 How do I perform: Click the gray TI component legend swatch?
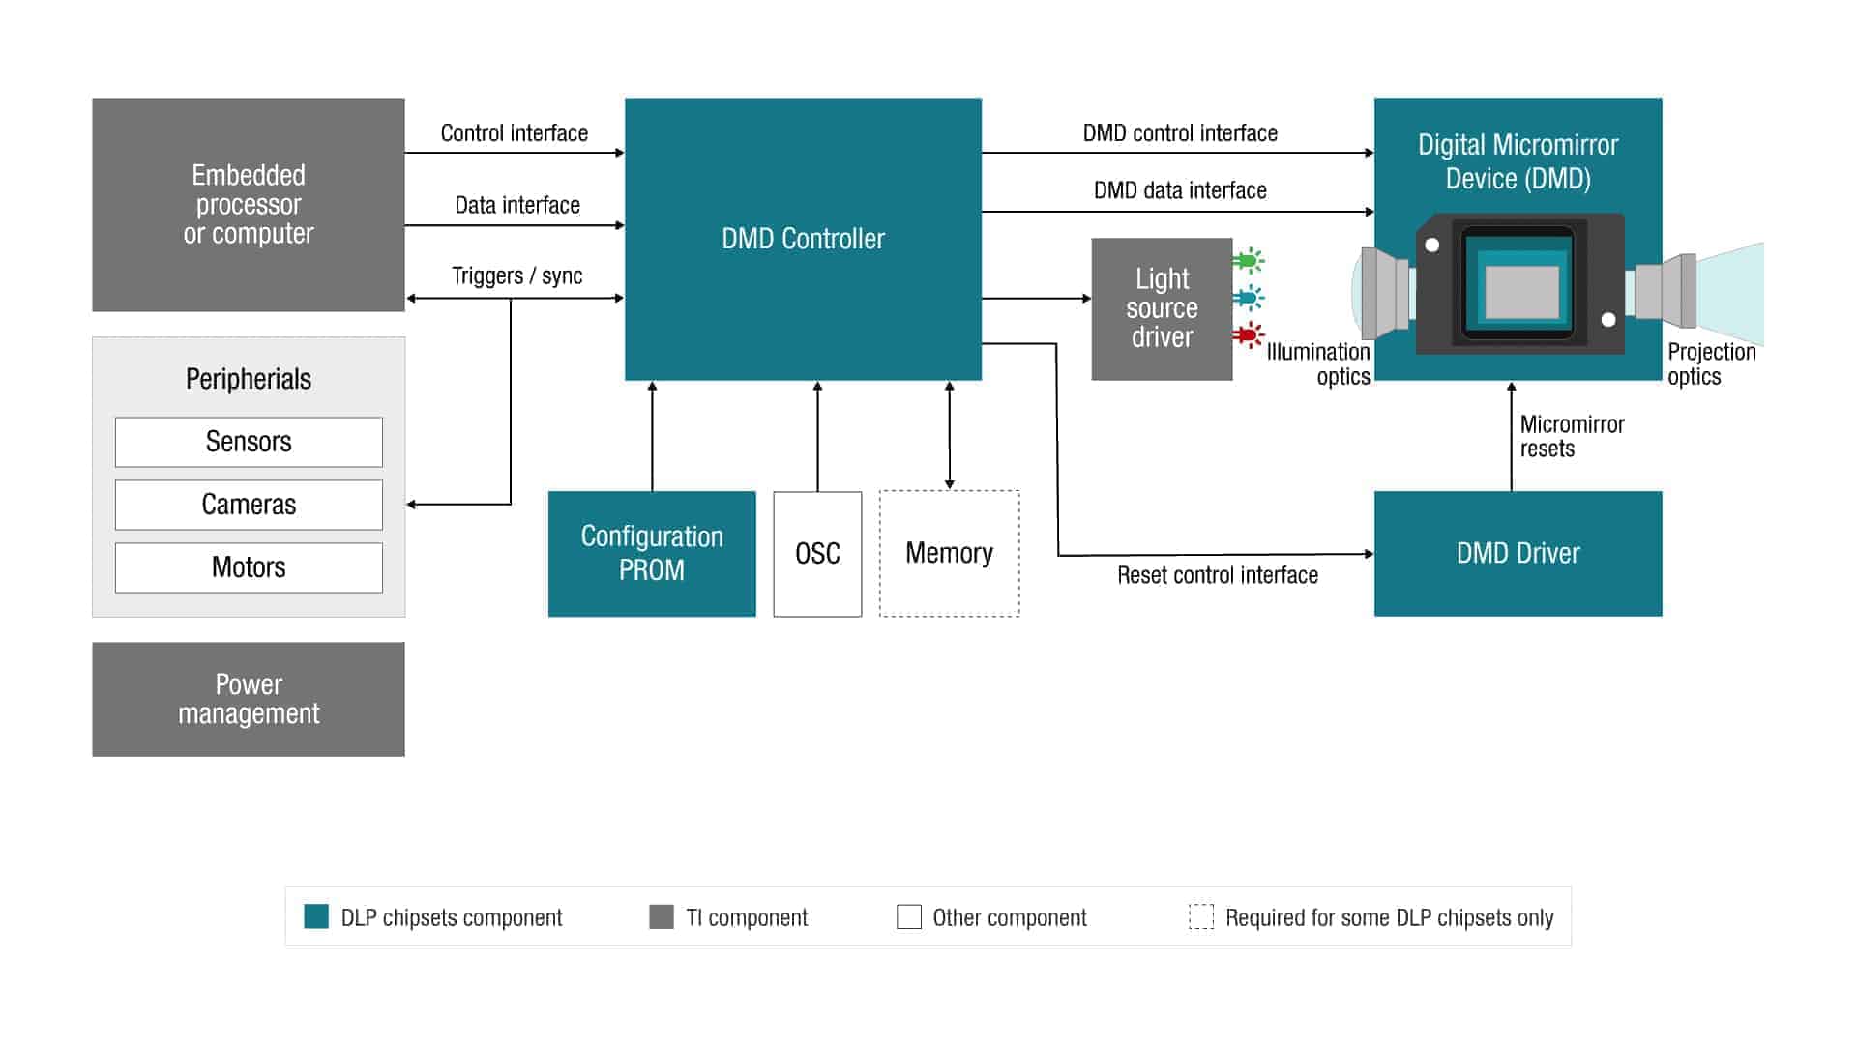(662, 916)
